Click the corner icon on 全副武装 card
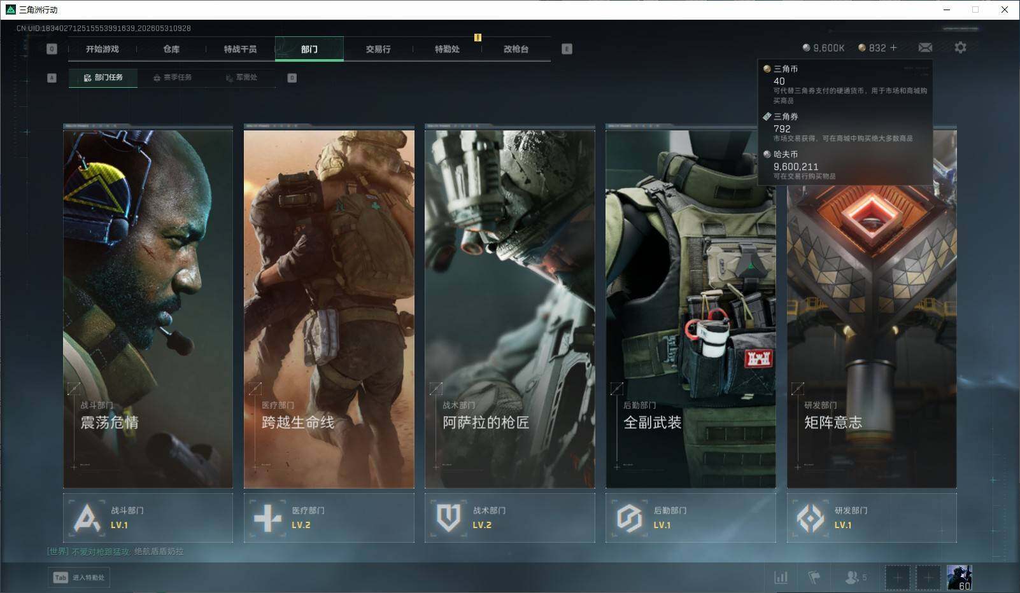The width and height of the screenshot is (1020, 593). (616, 388)
